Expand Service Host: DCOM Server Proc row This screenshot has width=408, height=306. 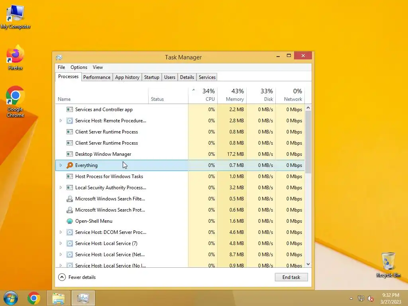(61, 232)
